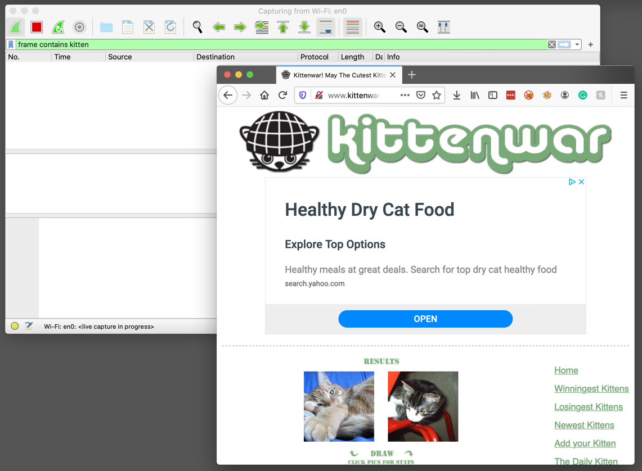Open capture file properties status icon
The image size is (642, 471).
[x=29, y=326]
